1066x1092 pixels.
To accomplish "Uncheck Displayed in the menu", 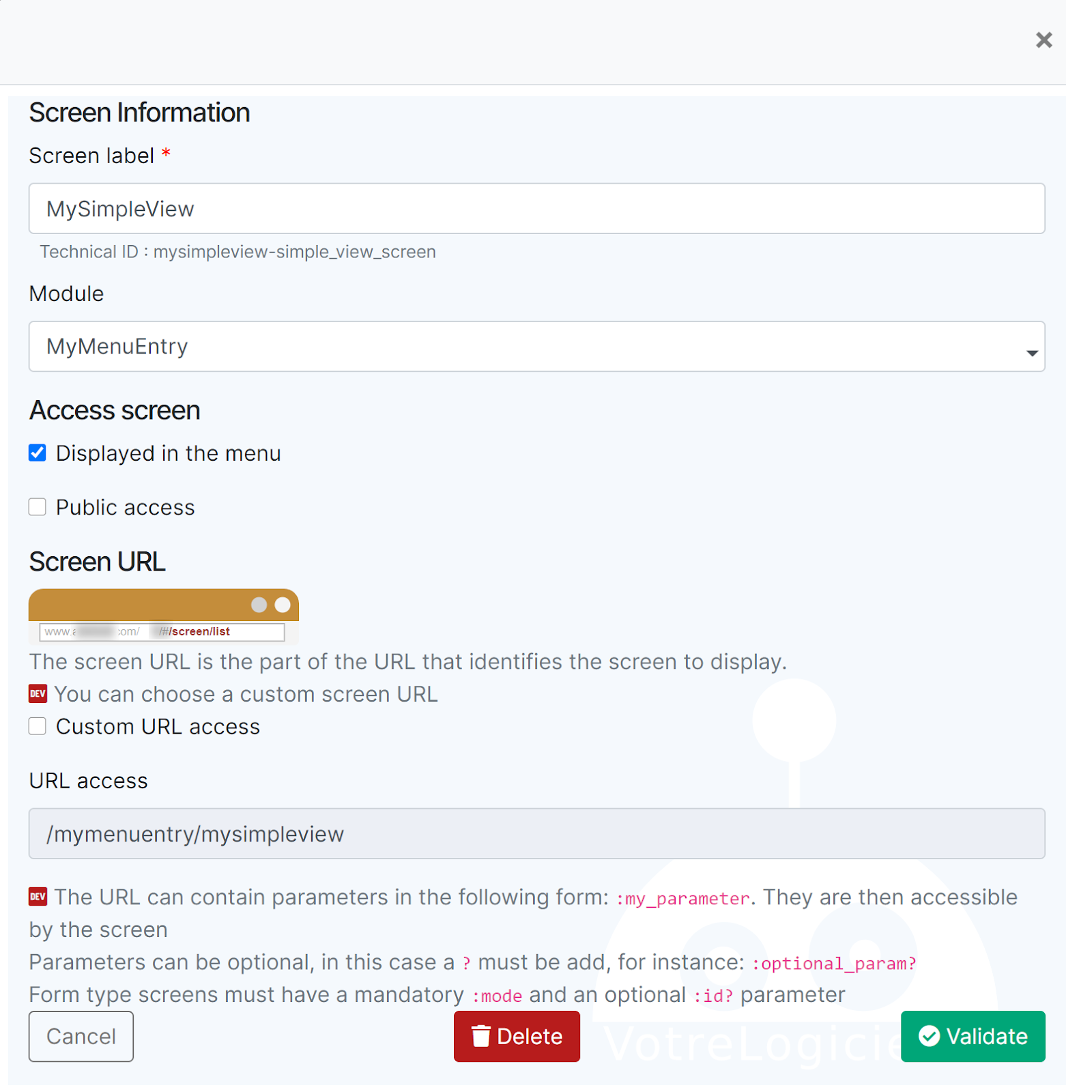I will coord(38,453).
